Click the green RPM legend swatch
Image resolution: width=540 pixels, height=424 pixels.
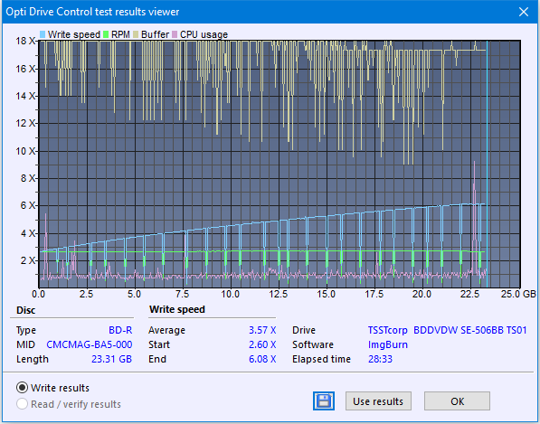coord(106,34)
